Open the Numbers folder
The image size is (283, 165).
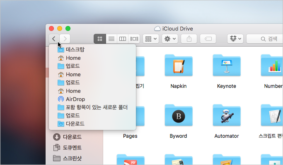point(272,65)
